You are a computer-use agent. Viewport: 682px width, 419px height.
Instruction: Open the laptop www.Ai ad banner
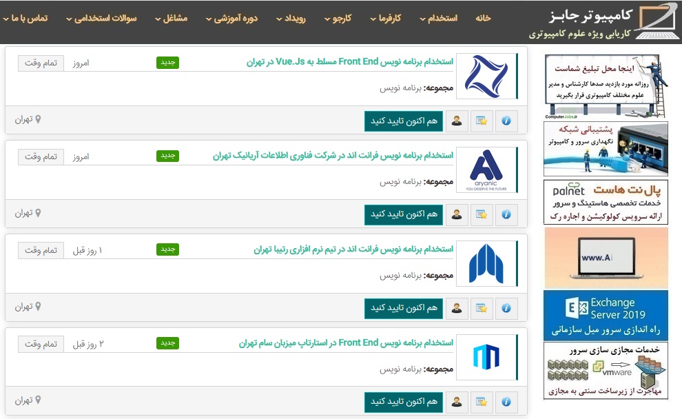[606, 258]
